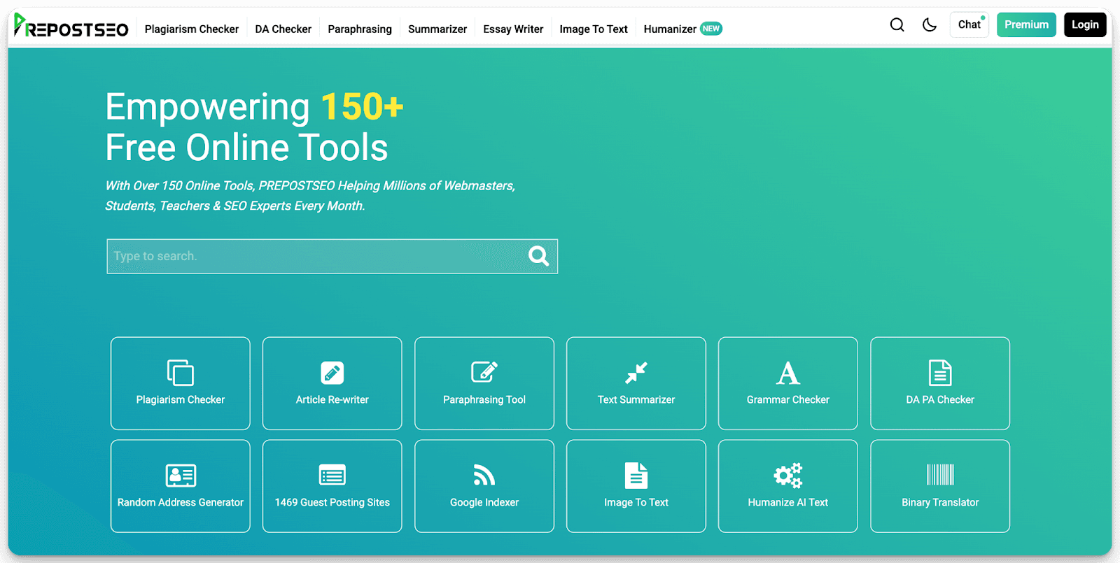Open Humanizer in the top menu
The image size is (1120, 563).
click(670, 29)
